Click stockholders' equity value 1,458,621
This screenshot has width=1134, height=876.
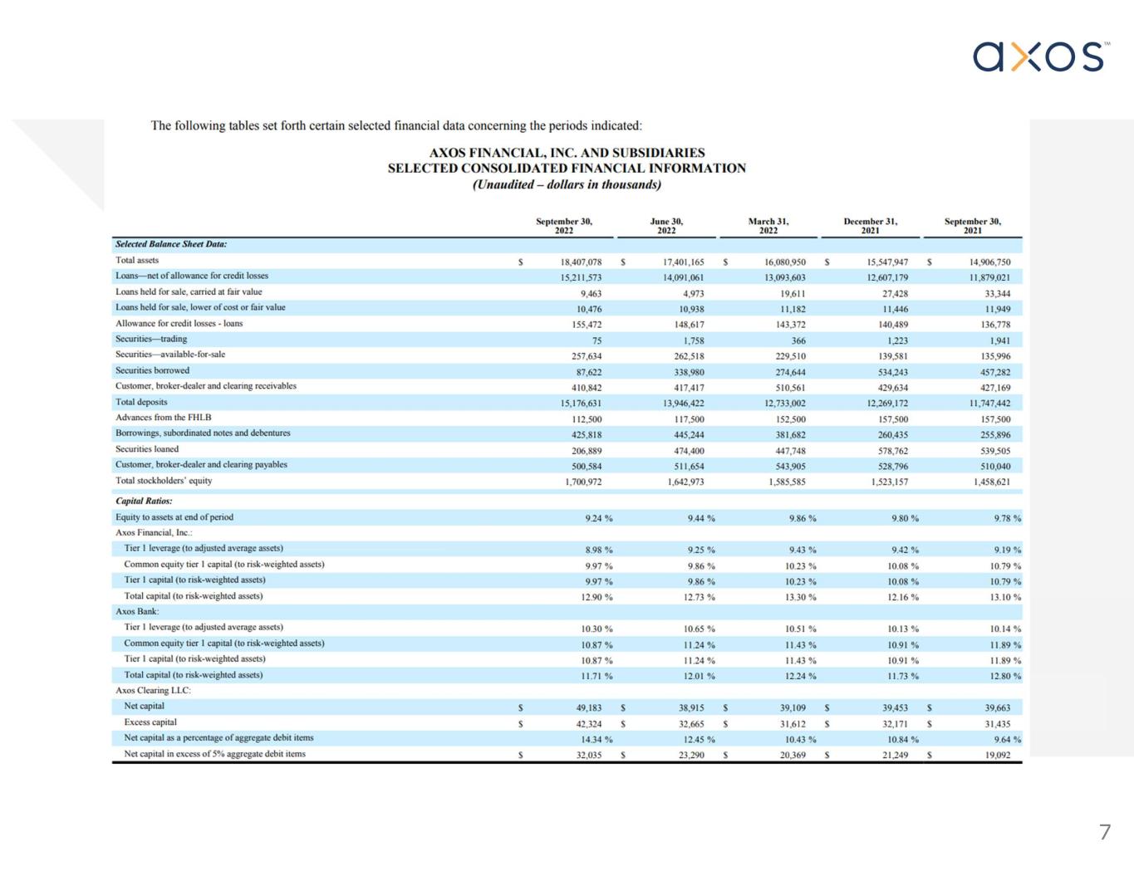[992, 482]
